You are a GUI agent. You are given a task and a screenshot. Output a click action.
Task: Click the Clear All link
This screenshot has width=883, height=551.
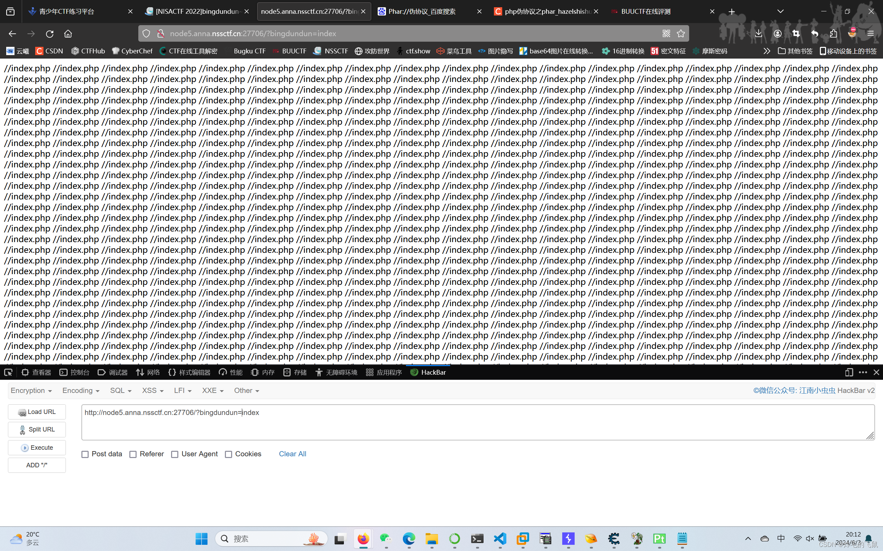[x=292, y=454]
